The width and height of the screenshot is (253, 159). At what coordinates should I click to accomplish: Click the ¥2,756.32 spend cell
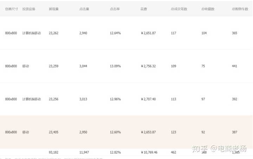(148, 66)
